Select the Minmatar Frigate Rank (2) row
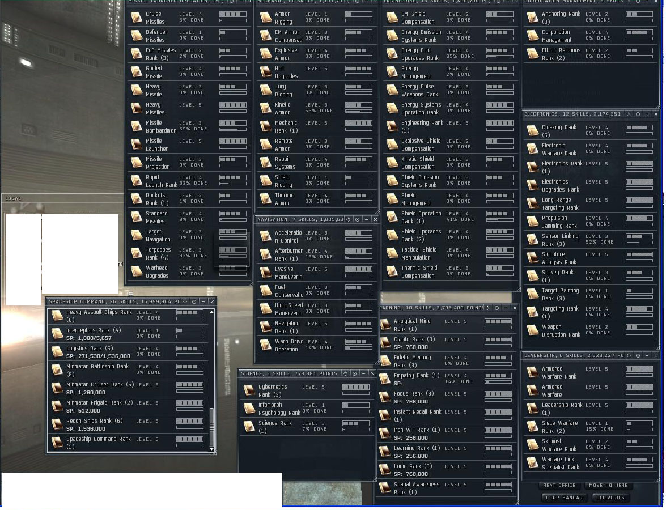This screenshot has width=666, height=510. (128, 406)
